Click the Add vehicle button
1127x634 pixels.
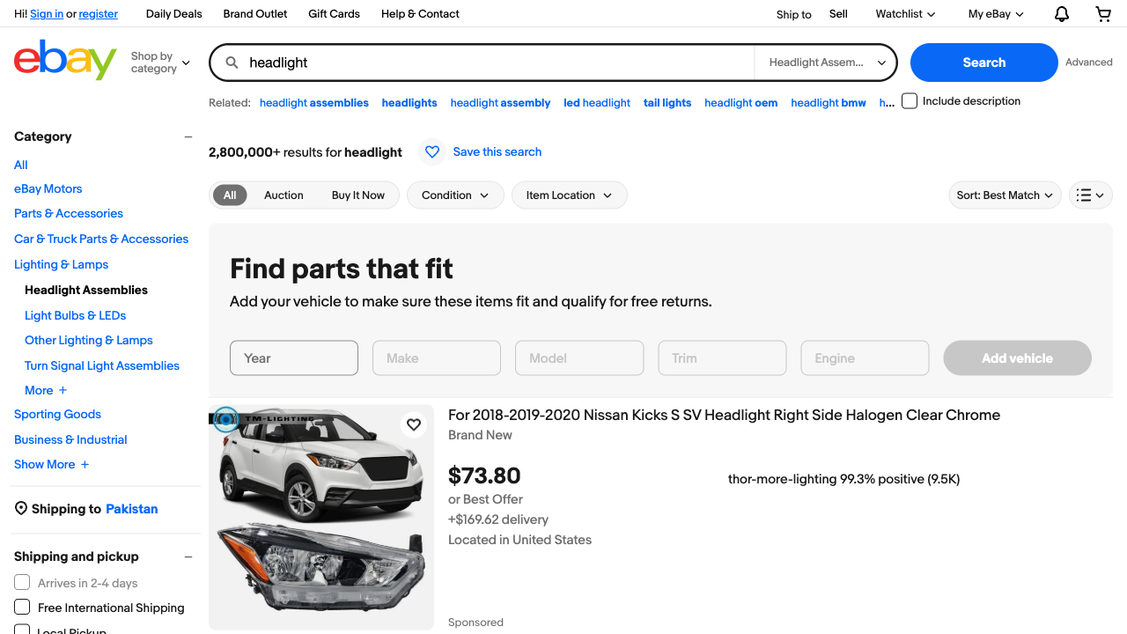coord(1017,358)
